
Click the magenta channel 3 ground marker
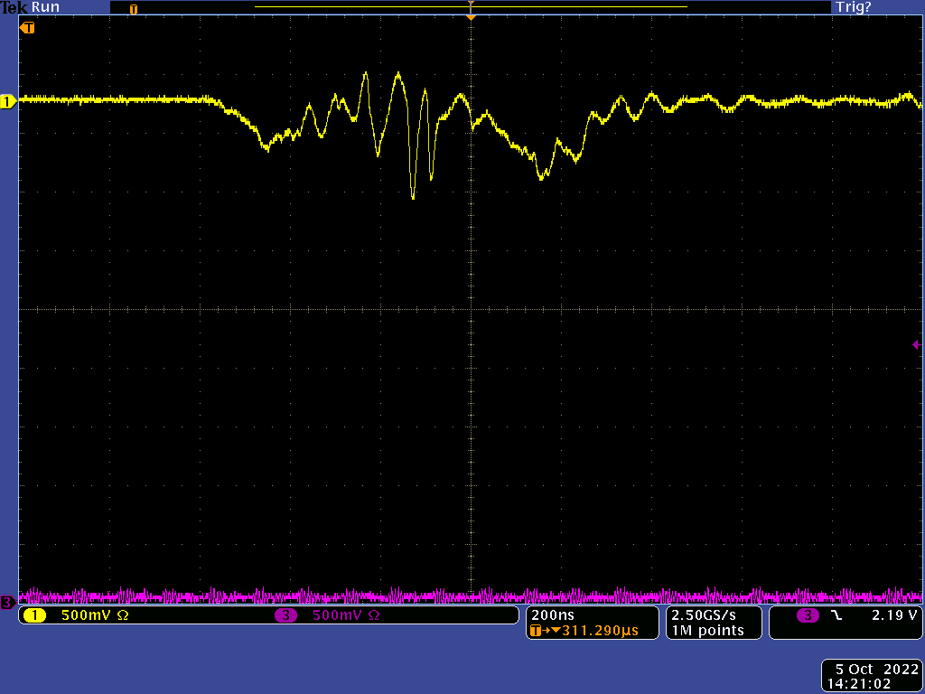[x=7, y=603]
